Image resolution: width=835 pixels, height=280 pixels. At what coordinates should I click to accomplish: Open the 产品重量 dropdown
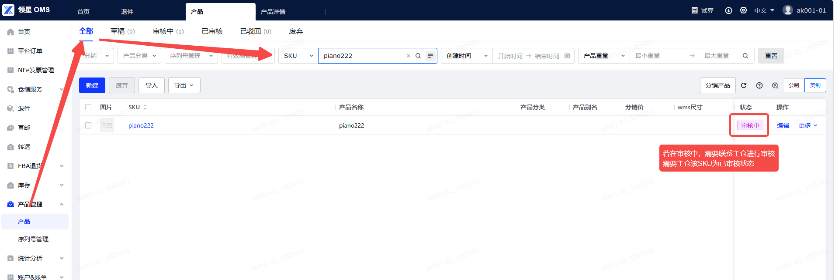click(604, 56)
